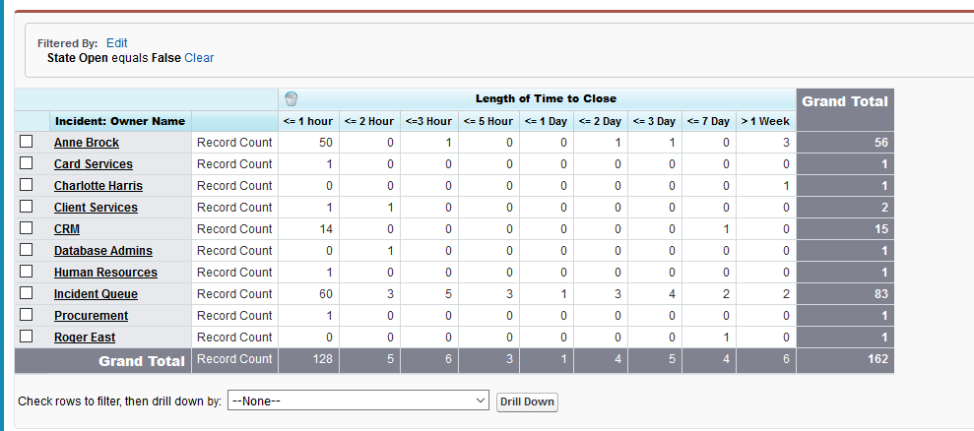The image size is (974, 431).
Task: Mark the Roger East row checkbox
Action: pos(27,338)
